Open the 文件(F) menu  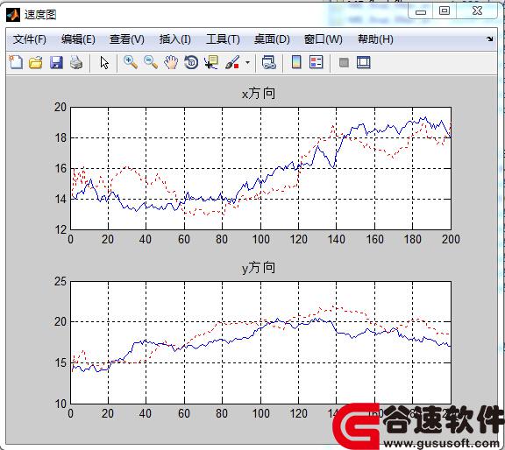click(x=29, y=39)
